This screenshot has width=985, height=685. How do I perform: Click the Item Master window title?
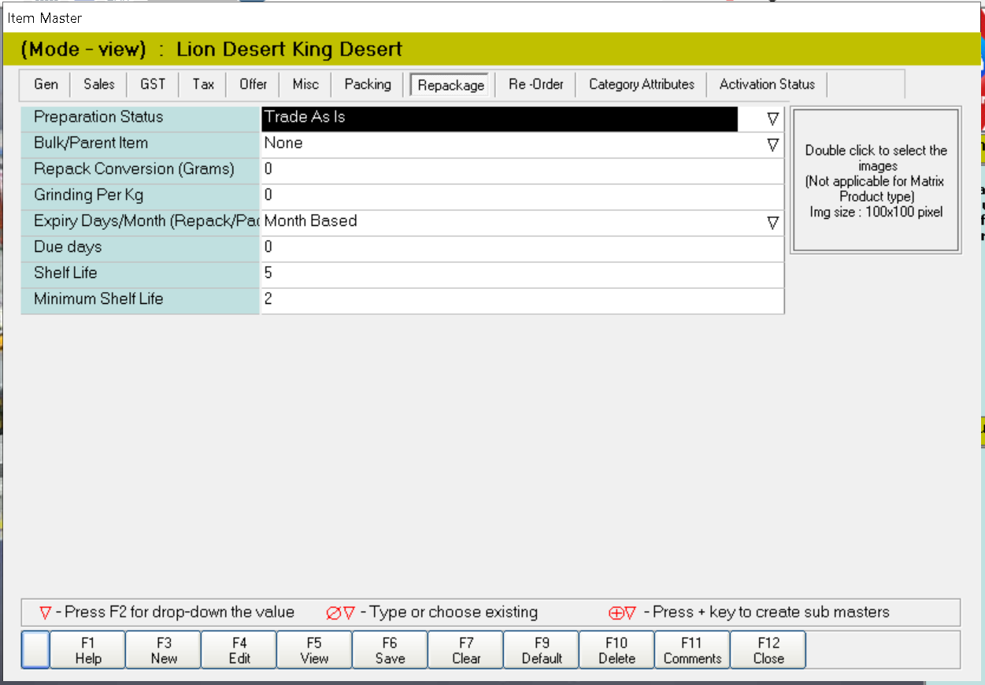pyautogui.click(x=45, y=17)
